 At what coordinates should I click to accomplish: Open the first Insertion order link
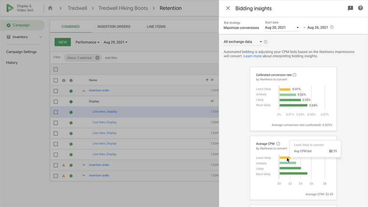click(99, 91)
